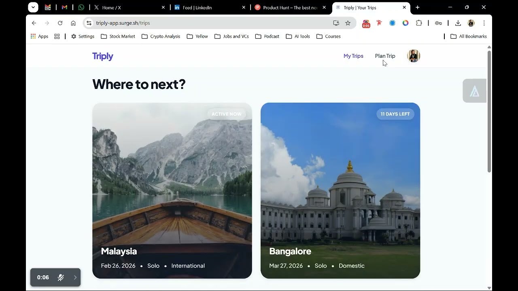
Task: Mute the microphone in the recording control bar
Action: click(60, 277)
